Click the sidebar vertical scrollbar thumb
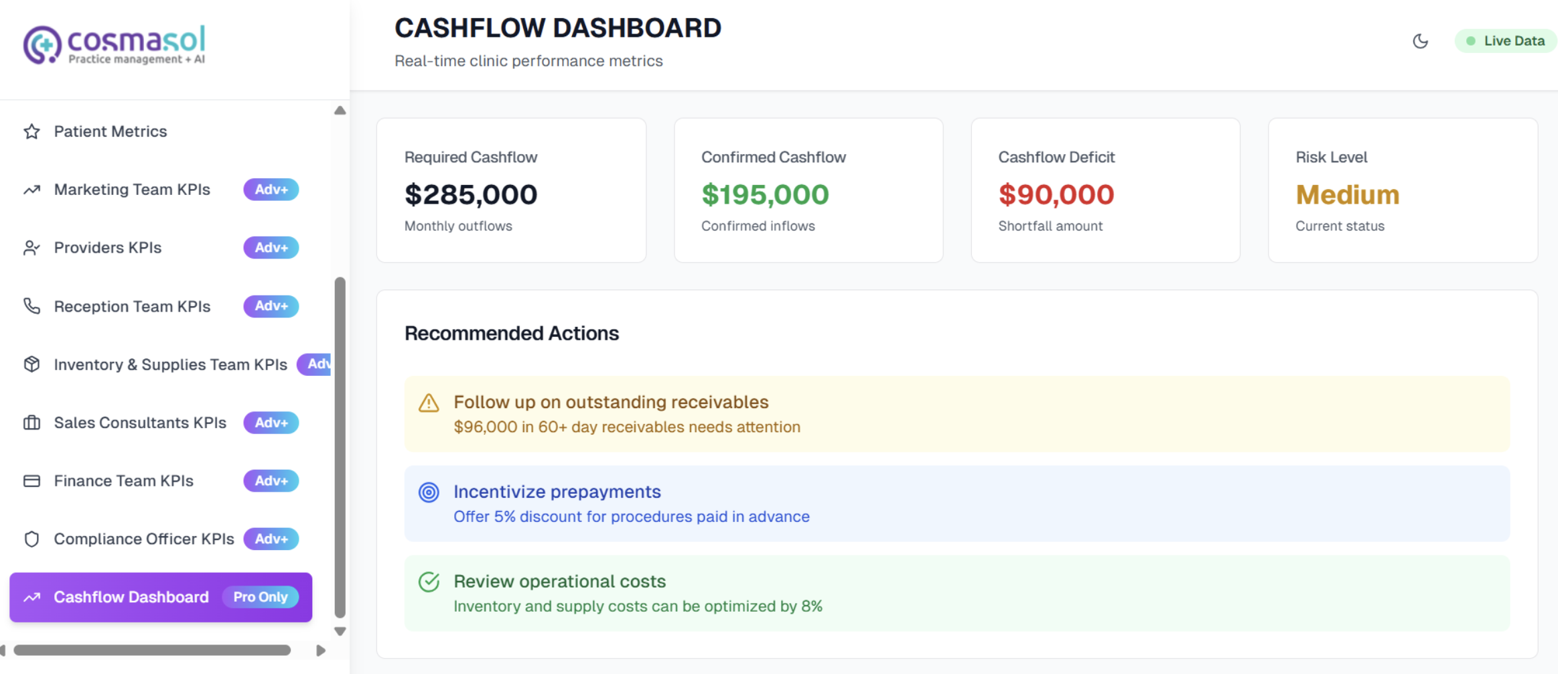The image size is (1558, 674). pyautogui.click(x=340, y=447)
